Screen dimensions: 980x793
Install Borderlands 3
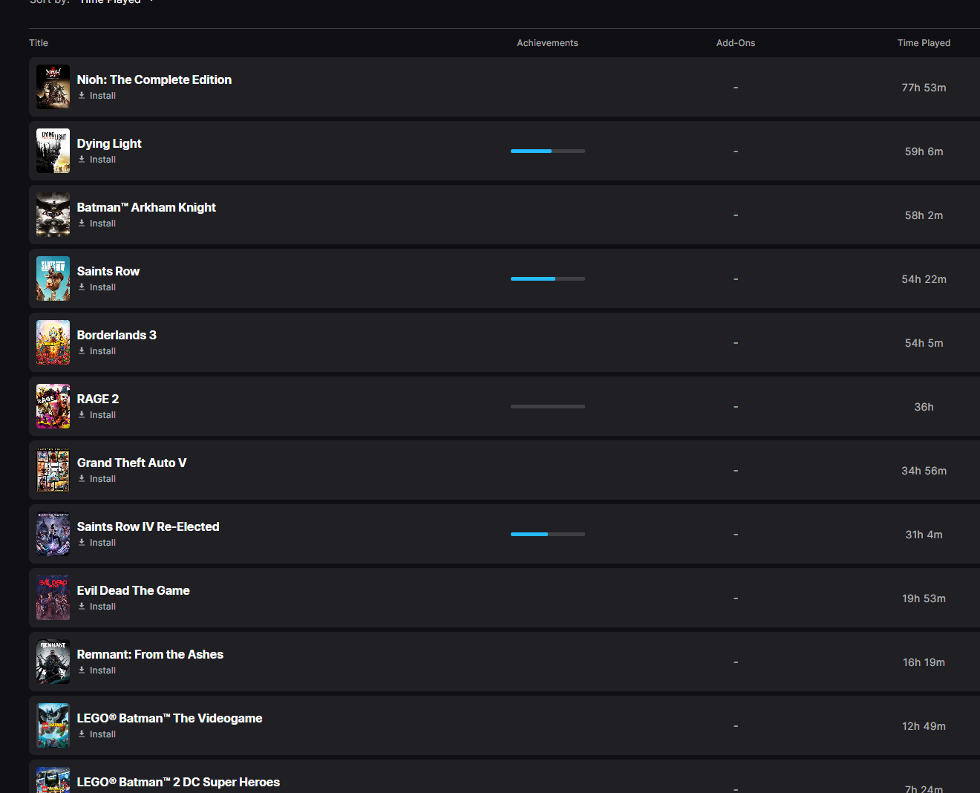[97, 351]
